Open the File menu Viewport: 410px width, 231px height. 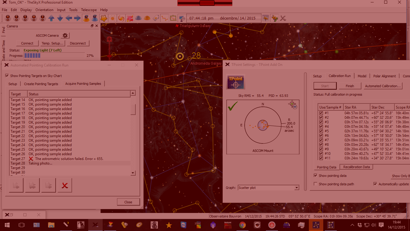click(5, 10)
